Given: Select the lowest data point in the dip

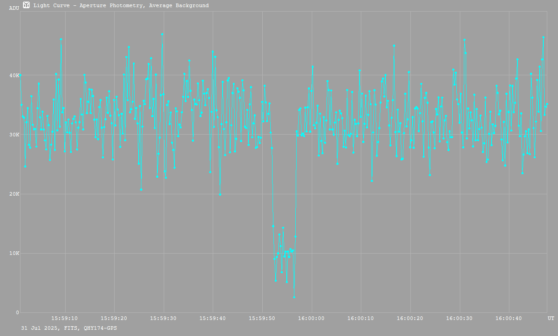Looking at the screenshot, I should coord(294,297).
